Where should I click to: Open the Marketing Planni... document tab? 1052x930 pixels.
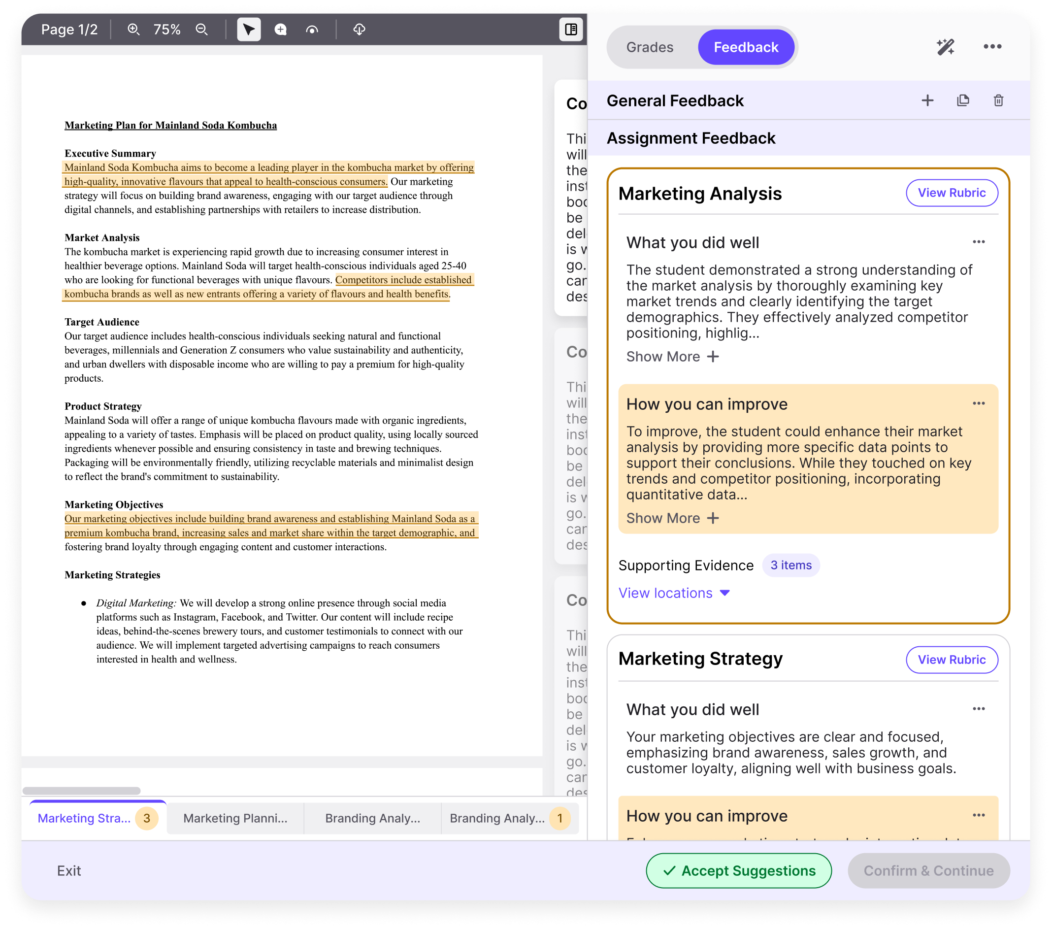[235, 818]
